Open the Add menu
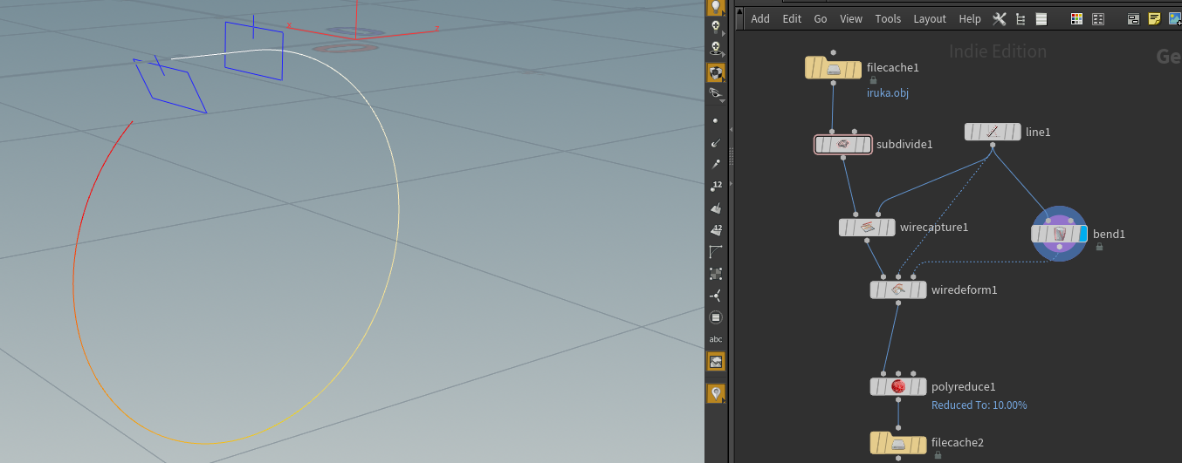 coord(760,18)
